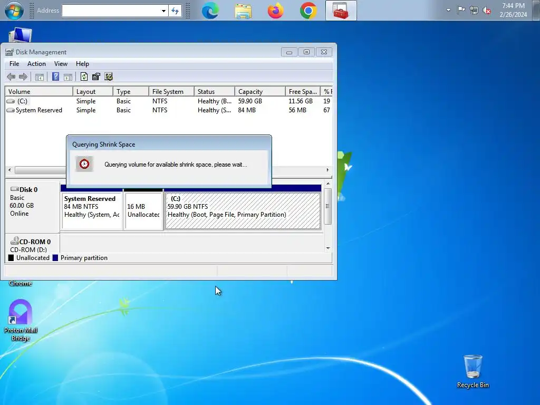Click the volume list scroll-left arrow

[x=9, y=170]
